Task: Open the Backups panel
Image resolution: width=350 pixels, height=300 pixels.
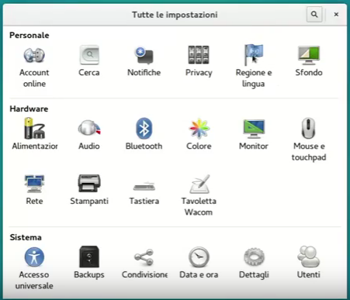Action: click(x=89, y=263)
